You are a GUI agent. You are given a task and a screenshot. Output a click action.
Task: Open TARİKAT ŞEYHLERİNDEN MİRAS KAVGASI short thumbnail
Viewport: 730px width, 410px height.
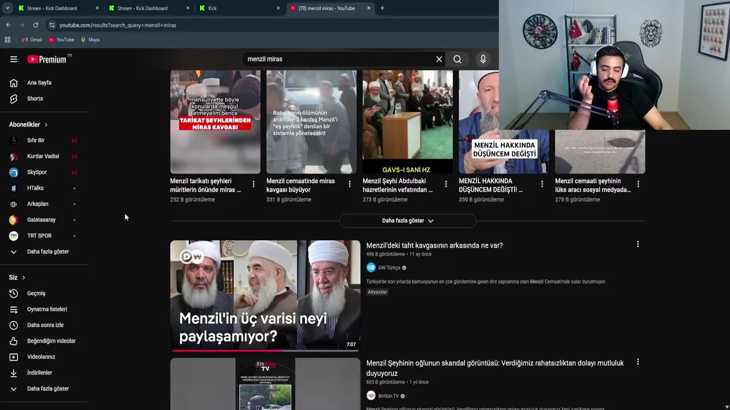tap(215, 122)
